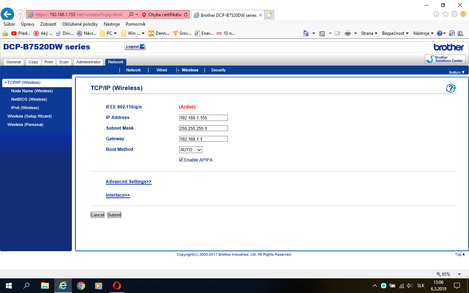Open Wireless (Setup Wizard) page
The width and height of the screenshot is (469, 293).
pos(29,116)
